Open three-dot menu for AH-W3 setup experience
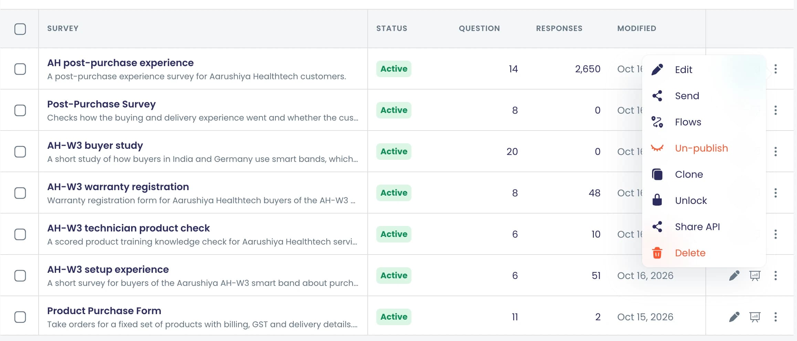797x341 pixels. 775,276
